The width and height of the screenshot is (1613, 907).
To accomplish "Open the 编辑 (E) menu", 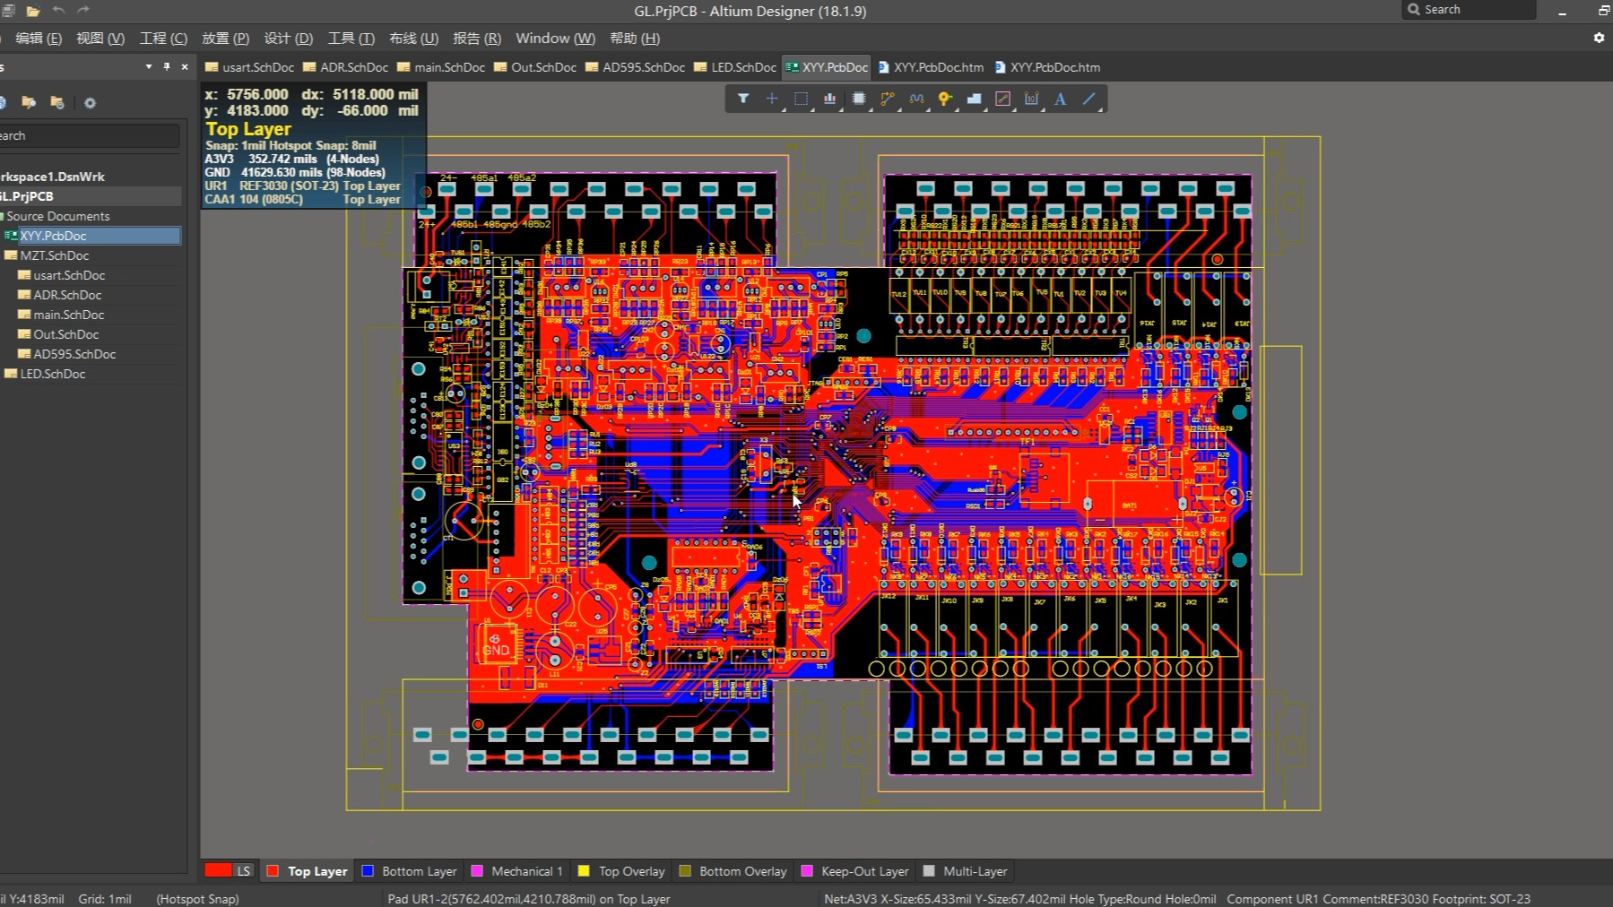I will pyautogui.click(x=39, y=38).
